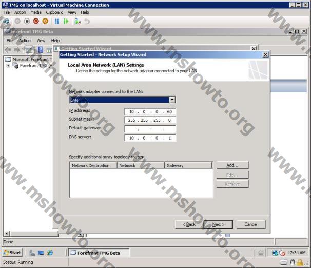Click the green Reset VM icon

coord(66,21)
